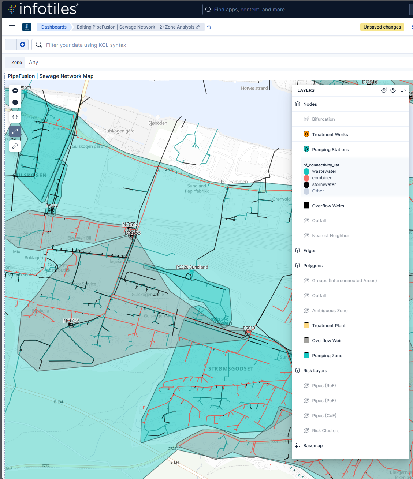Expand the map to fullscreen

click(x=15, y=131)
